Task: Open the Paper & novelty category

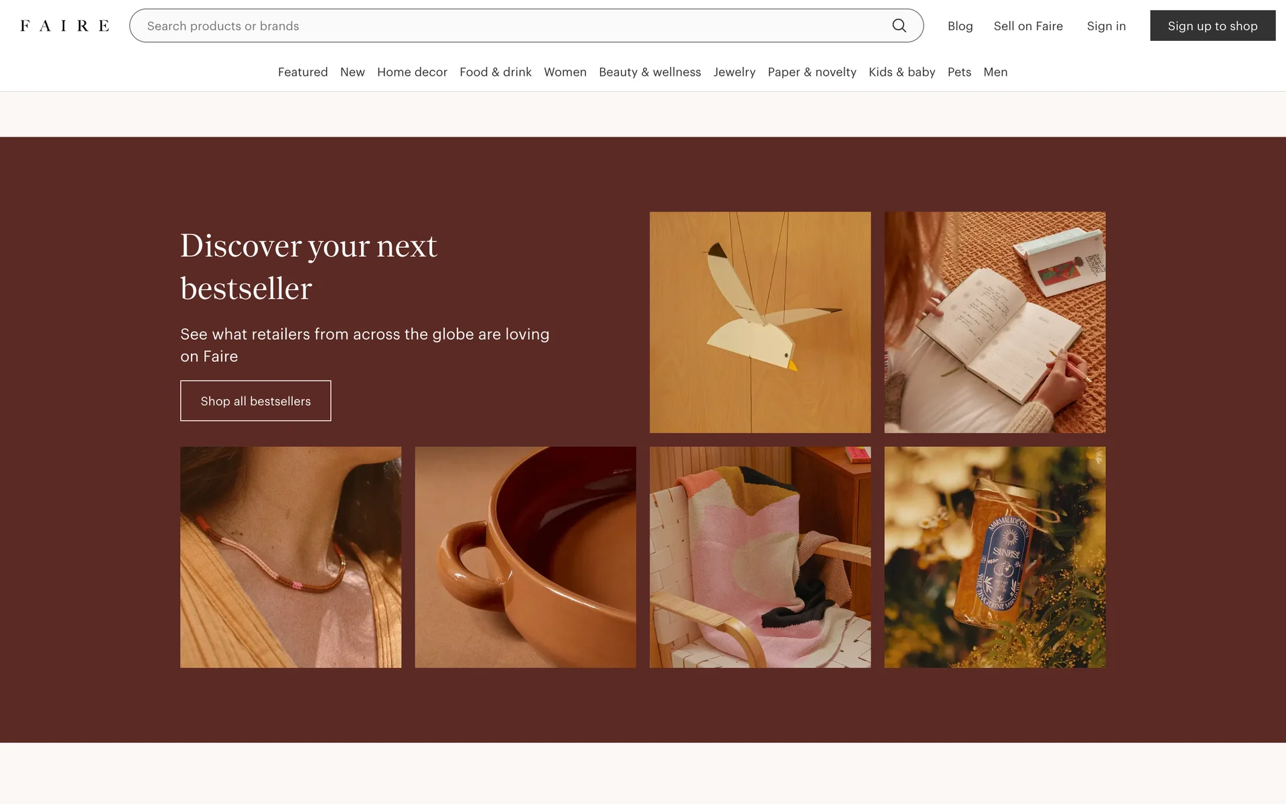Action: tap(812, 72)
